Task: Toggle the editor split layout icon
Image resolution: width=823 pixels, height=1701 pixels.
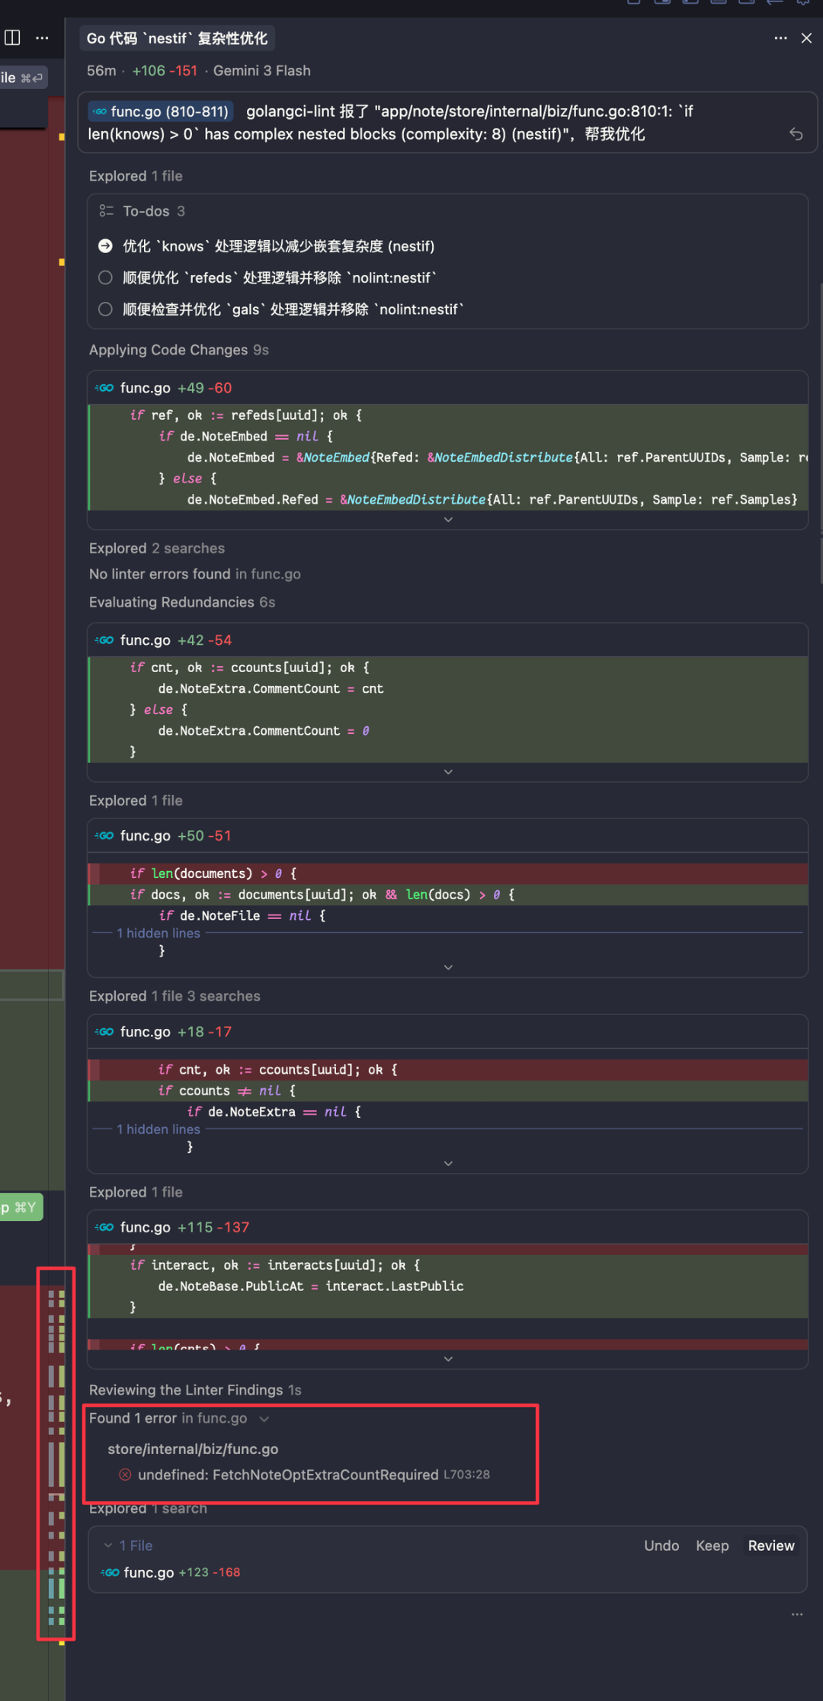Action: click(x=12, y=37)
